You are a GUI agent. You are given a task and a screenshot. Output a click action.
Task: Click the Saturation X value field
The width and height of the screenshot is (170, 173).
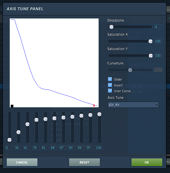[158, 41]
